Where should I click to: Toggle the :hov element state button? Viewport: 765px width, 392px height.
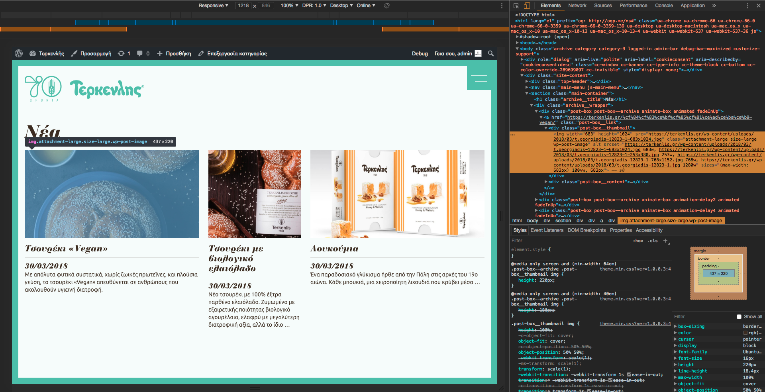(638, 241)
